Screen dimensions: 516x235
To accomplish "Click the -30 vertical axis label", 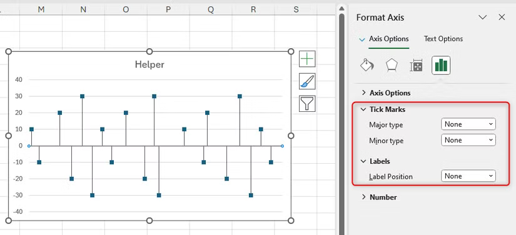I will click(x=17, y=195).
